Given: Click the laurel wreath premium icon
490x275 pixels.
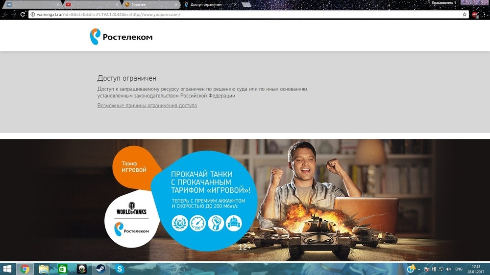Looking at the screenshot, I should point(180,223).
